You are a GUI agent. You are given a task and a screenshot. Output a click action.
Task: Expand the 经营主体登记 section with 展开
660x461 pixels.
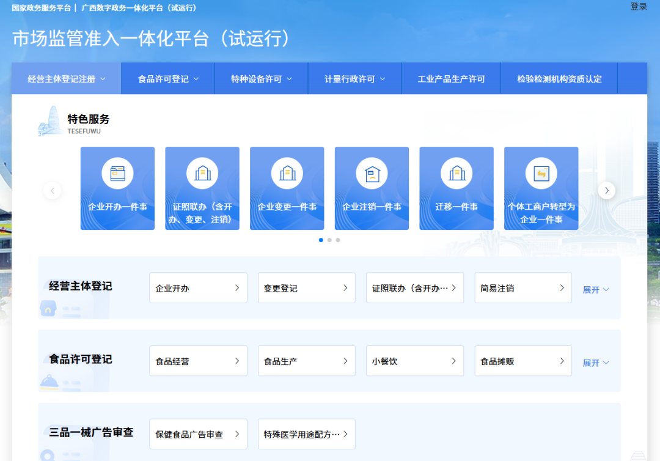click(x=595, y=290)
